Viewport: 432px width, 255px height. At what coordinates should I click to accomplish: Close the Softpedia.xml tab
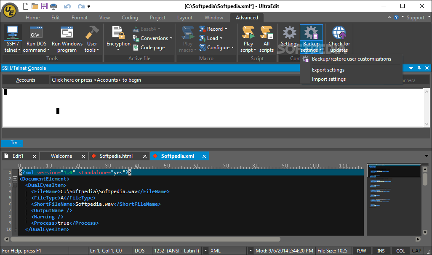[x=204, y=157]
